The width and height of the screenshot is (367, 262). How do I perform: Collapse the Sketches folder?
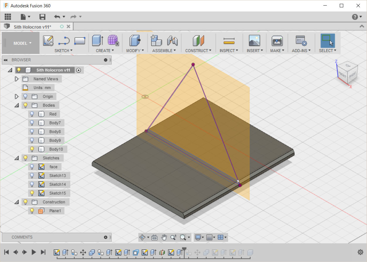17,158
